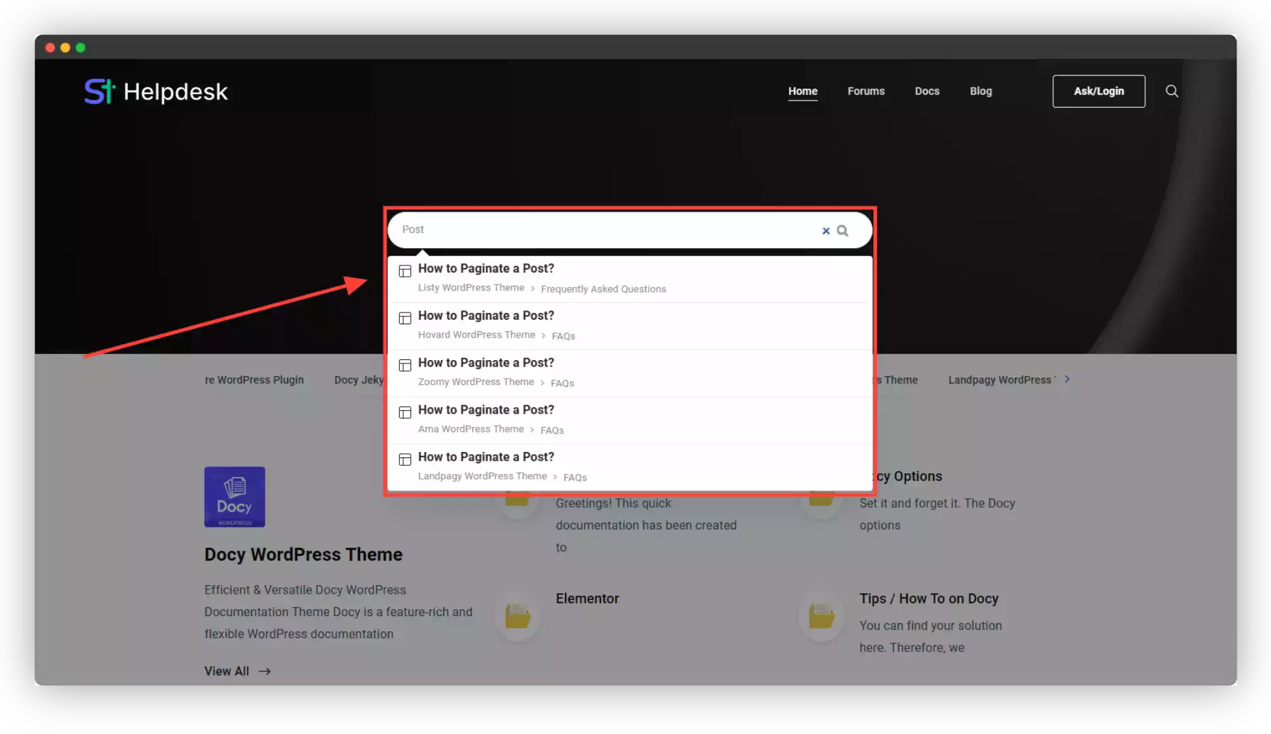Click the folder icon beside Elementor
Viewport: 1271px width, 734px height.
pos(517,616)
